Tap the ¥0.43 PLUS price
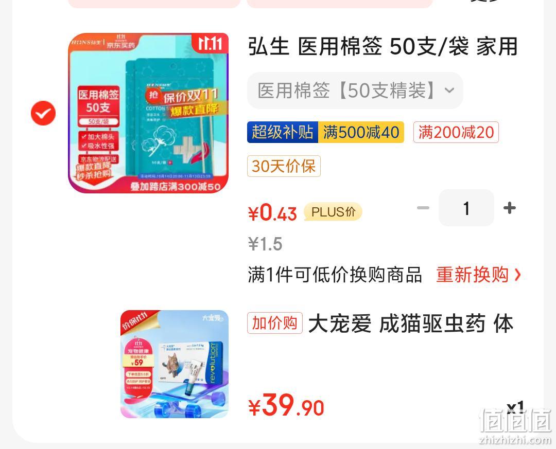 [x=272, y=213]
